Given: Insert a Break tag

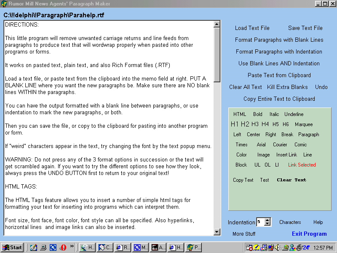Looking at the screenshot, I should pos(287,135).
